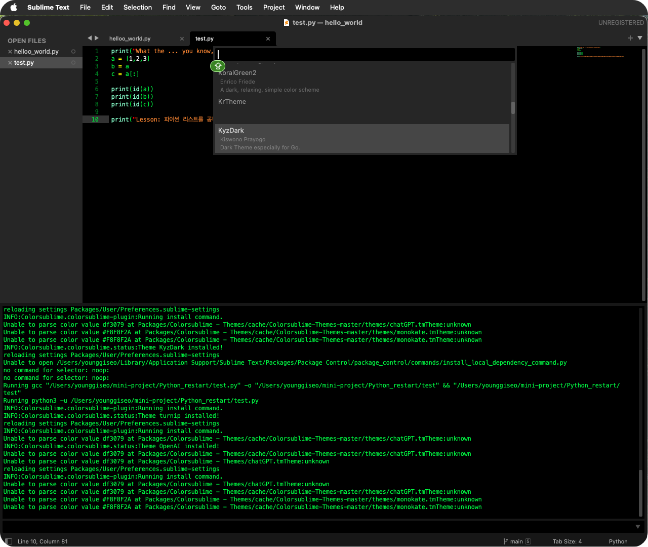This screenshot has height=547, width=648.
Task: Toggle the sidebar with status bar icon
Action: [x=9, y=541]
